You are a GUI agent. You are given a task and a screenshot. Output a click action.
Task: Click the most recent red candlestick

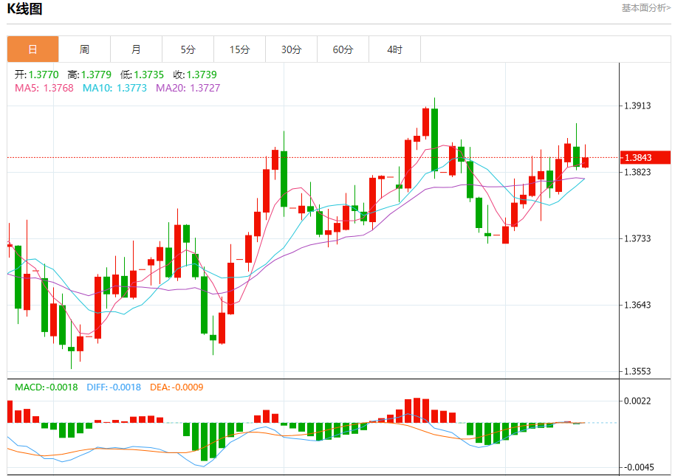click(x=585, y=162)
